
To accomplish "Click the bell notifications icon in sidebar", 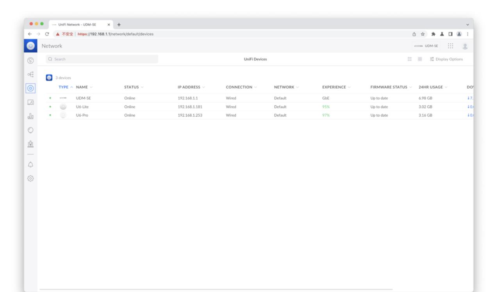I will click(x=31, y=165).
